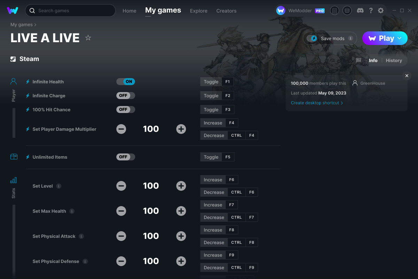Click plus for Set Physical Defense
This screenshot has height=279, width=418.
click(181, 261)
